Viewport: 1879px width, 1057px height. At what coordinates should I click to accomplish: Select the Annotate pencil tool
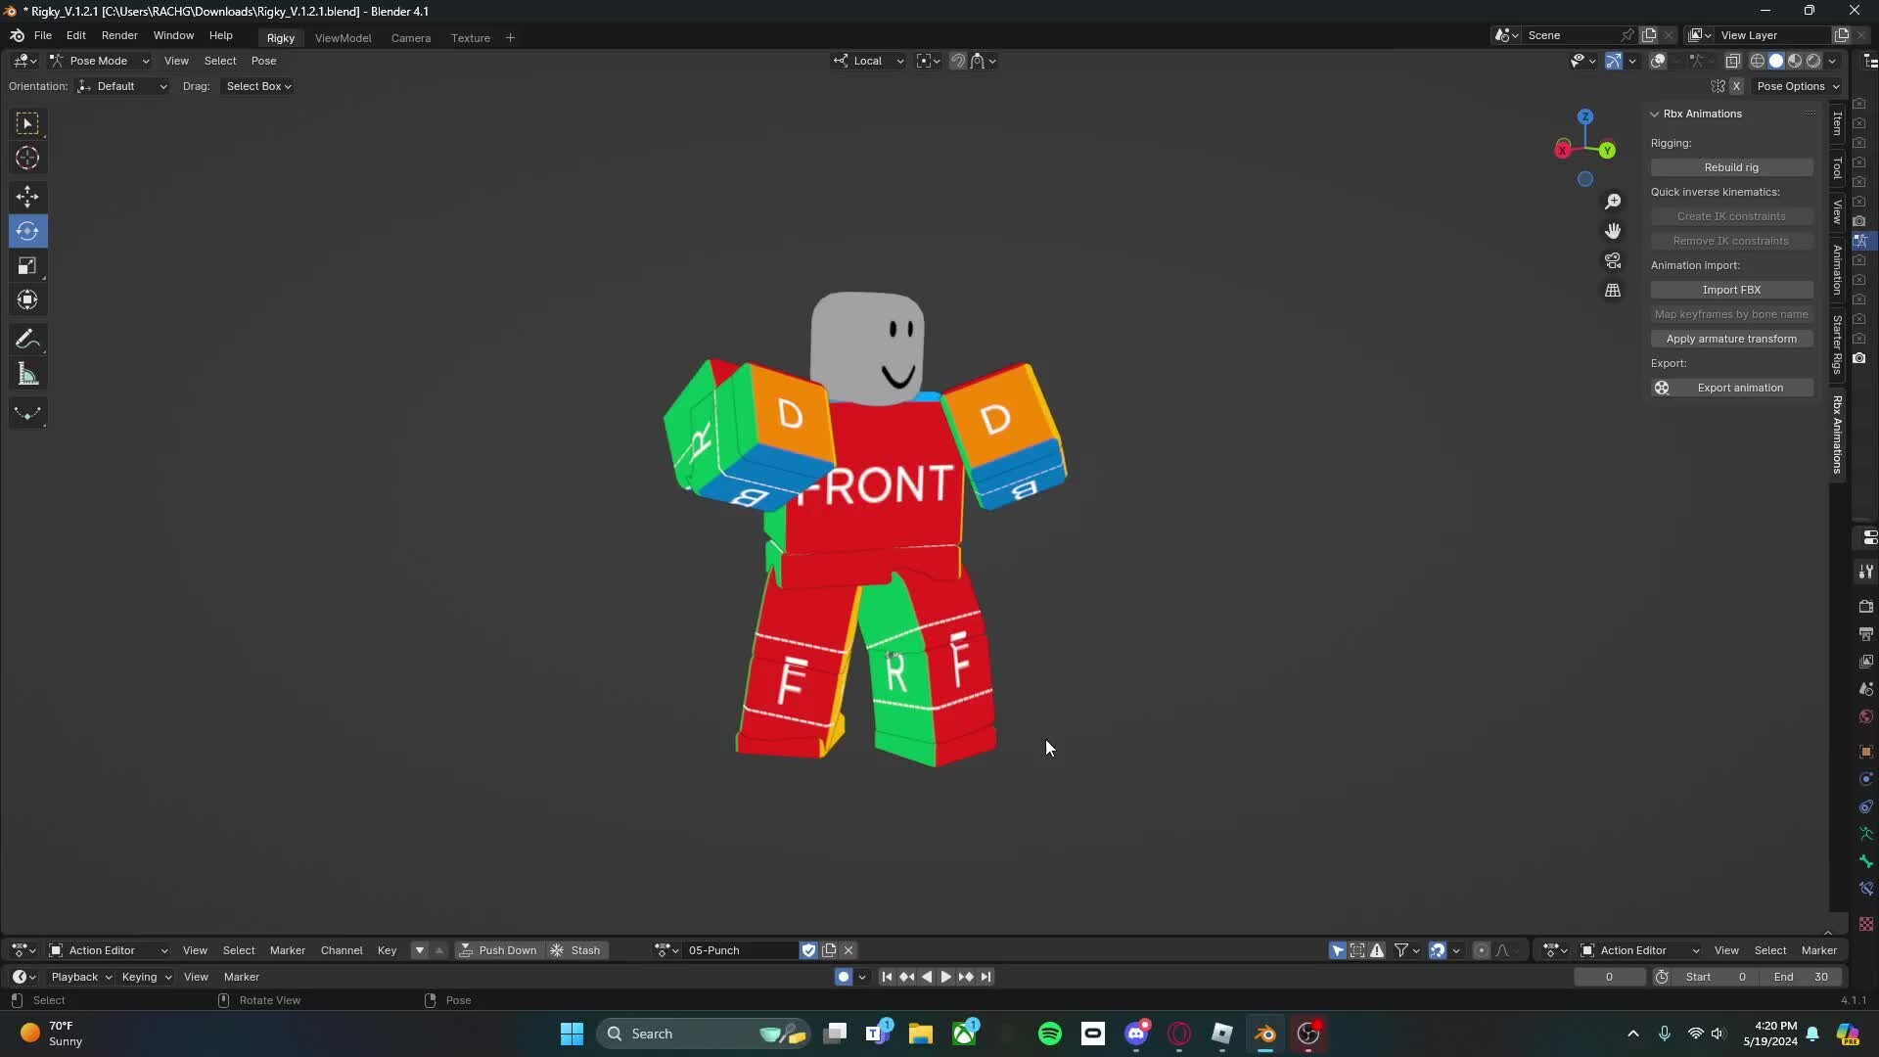(27, 340)
